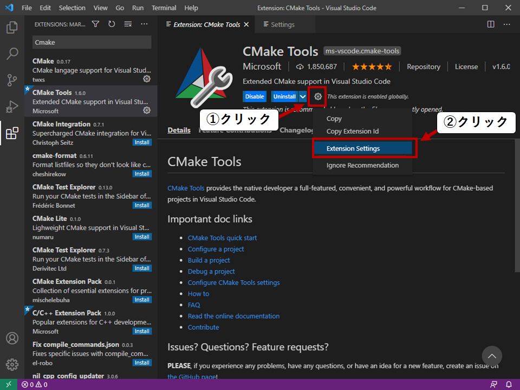Open Configure CMake Tools settings link
Image resolution: width=520 pixels, height=390 pixels.
click(234, 283)
